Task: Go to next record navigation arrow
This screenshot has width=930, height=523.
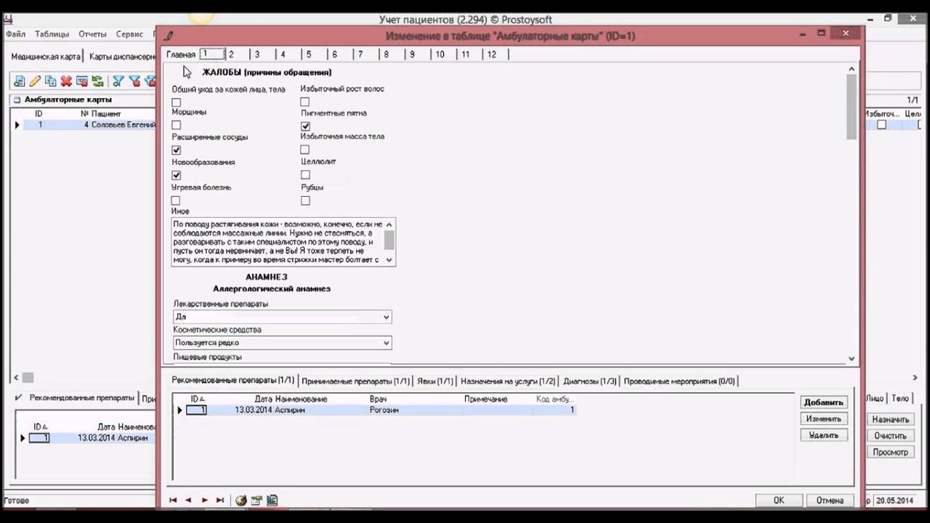Action: pyautogui.click(x=204, y=500)
